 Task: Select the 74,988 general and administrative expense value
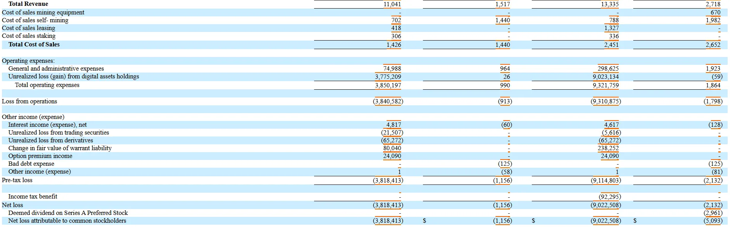[392, 69]
